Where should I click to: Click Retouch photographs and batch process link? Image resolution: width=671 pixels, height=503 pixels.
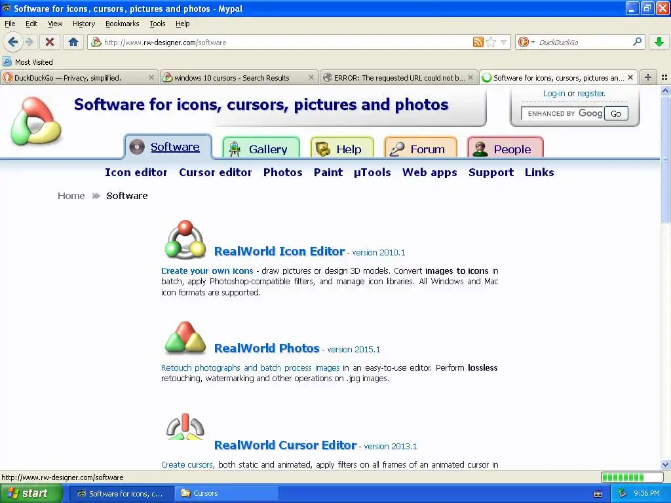click(250, 368)
